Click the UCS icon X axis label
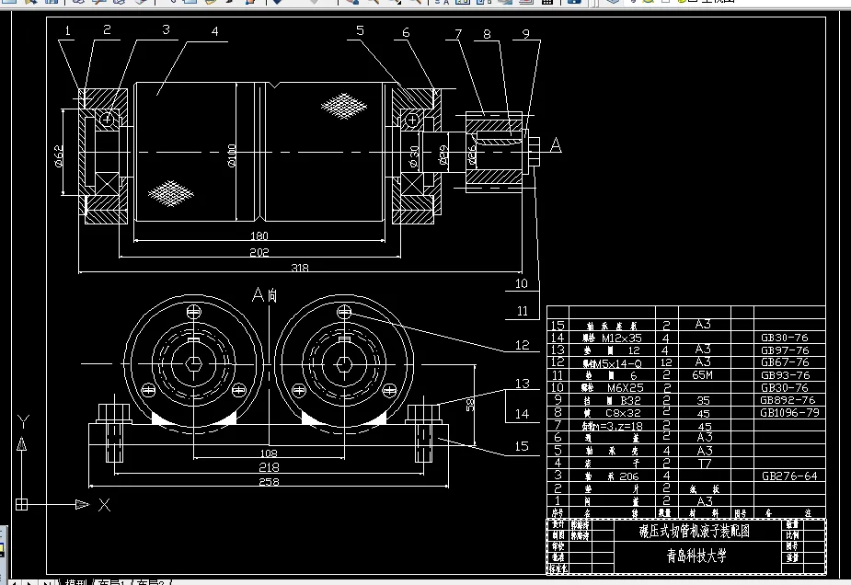The height and width of the screenshot is (585, 851). (104, 505)
